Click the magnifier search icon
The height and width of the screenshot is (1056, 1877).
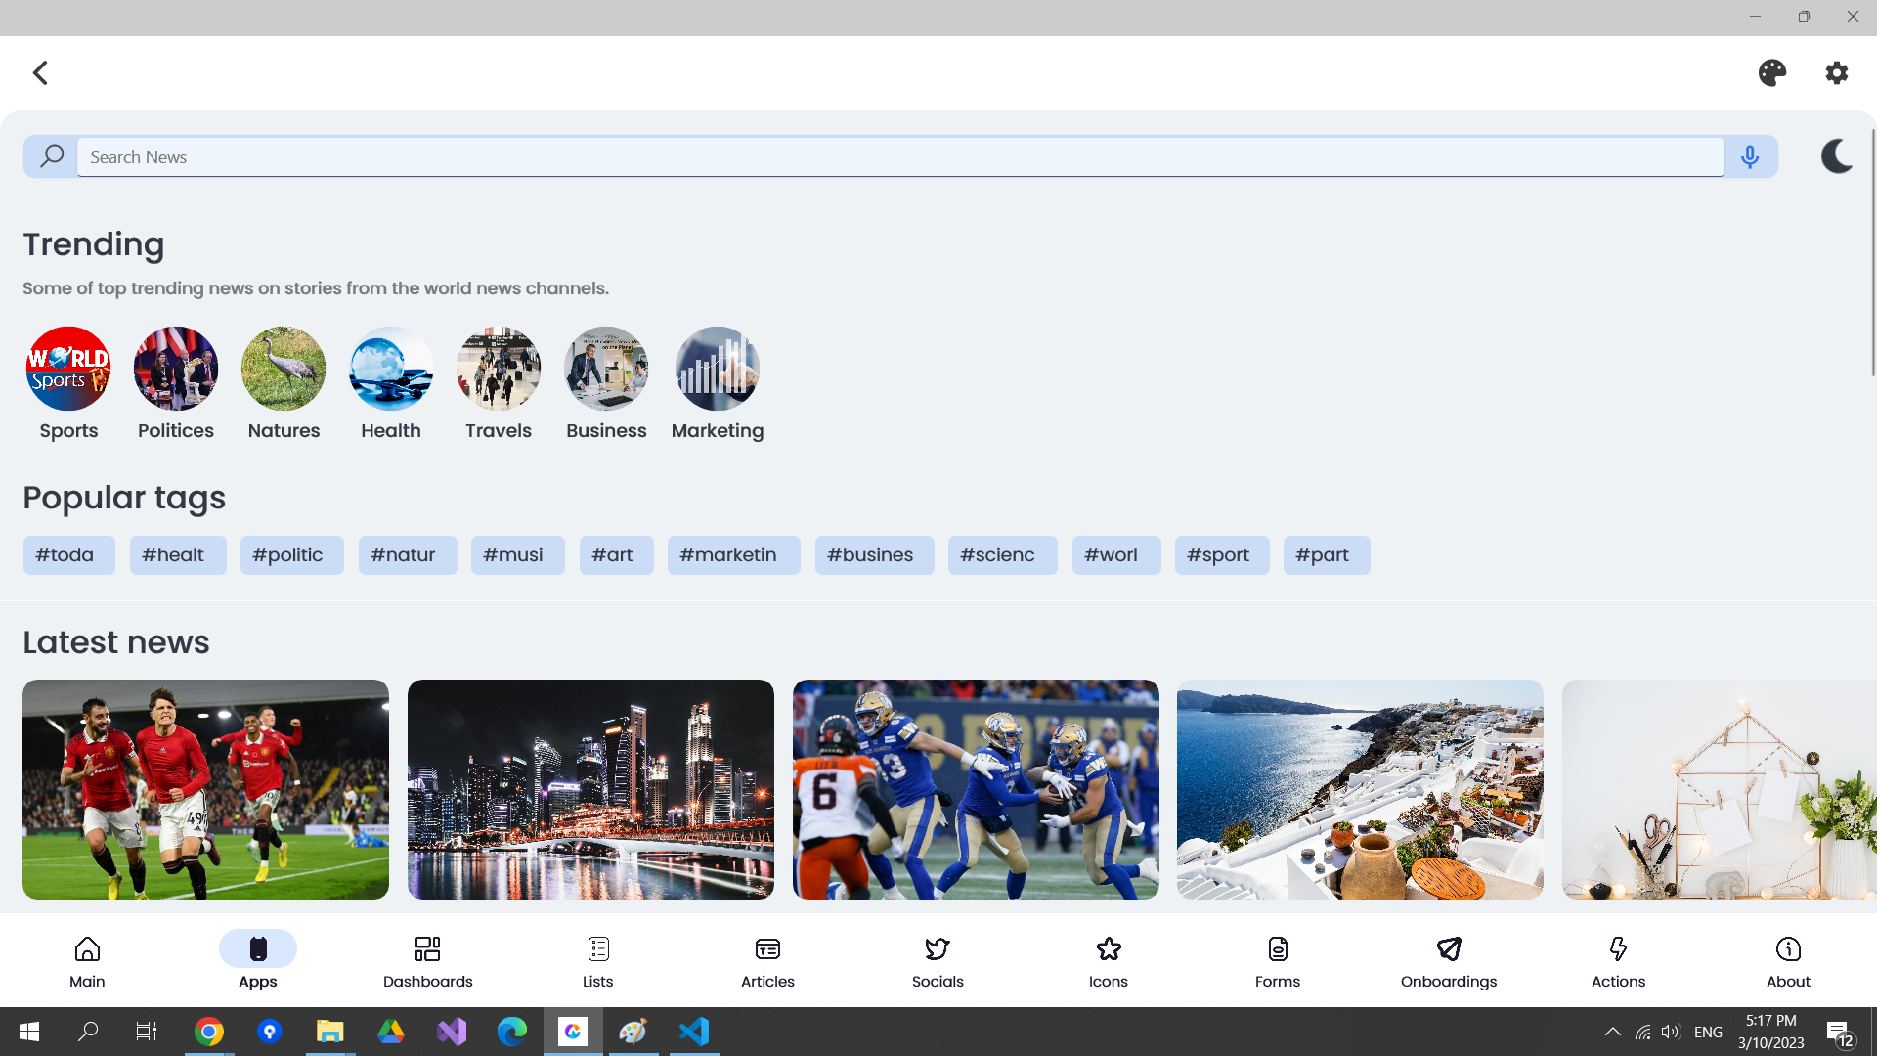[x=51, y=156]
